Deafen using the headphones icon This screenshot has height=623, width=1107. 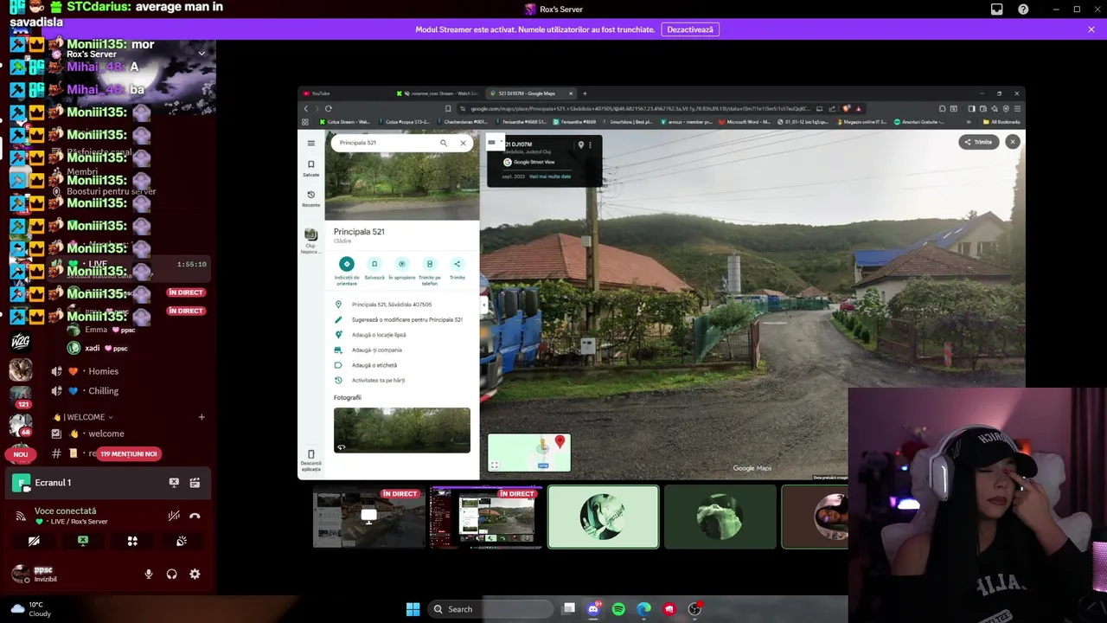tap(171, 574)
